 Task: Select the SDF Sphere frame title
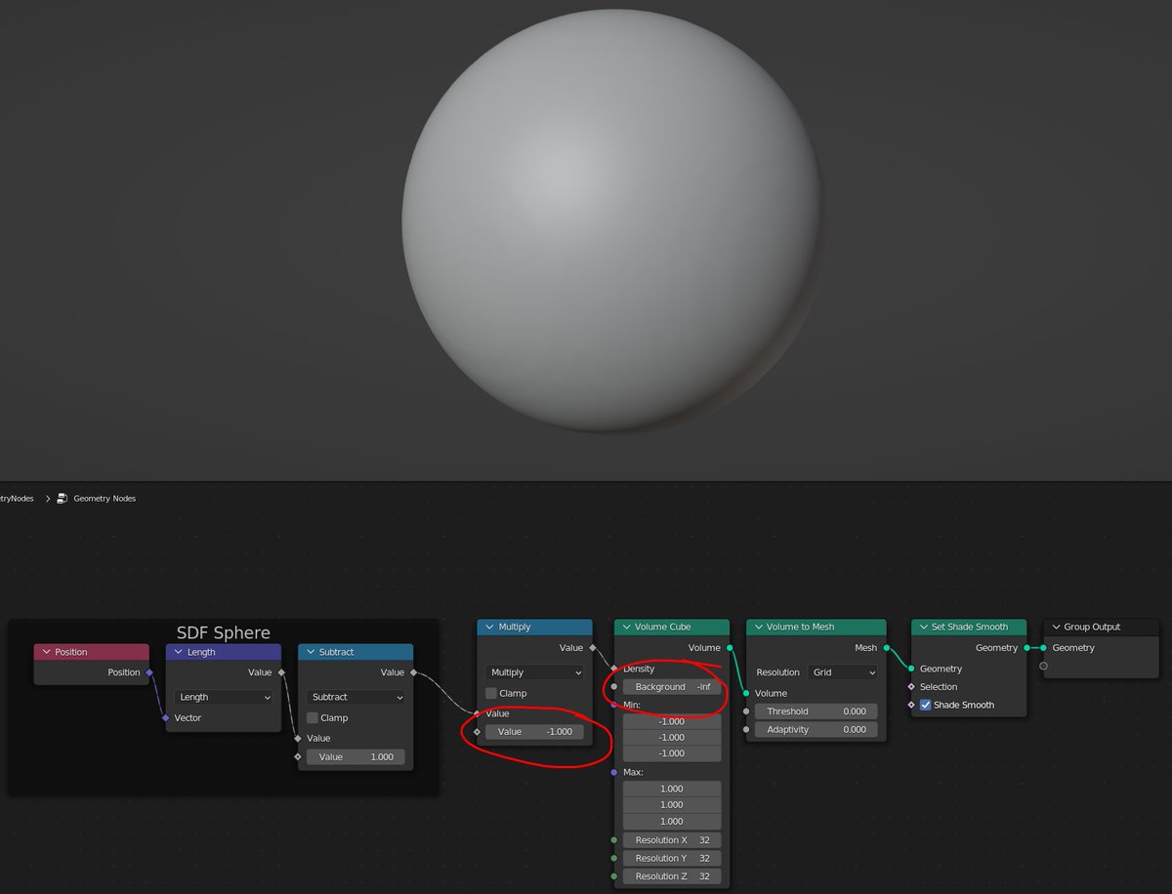point(224,633)
